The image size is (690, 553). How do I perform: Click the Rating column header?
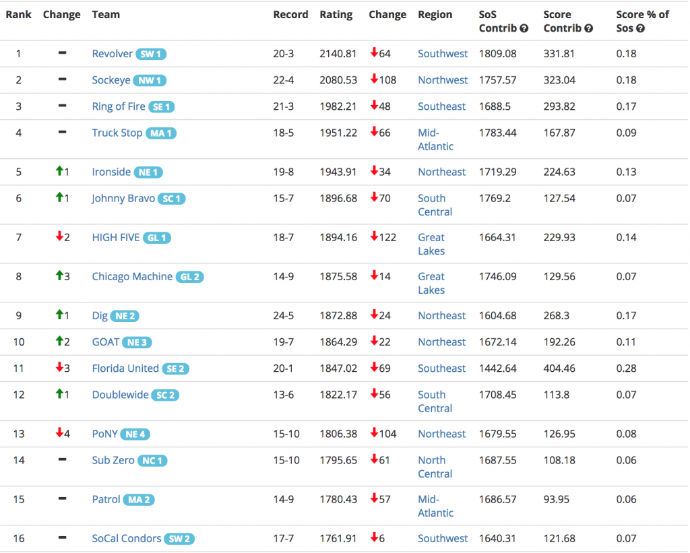[336, 15]
